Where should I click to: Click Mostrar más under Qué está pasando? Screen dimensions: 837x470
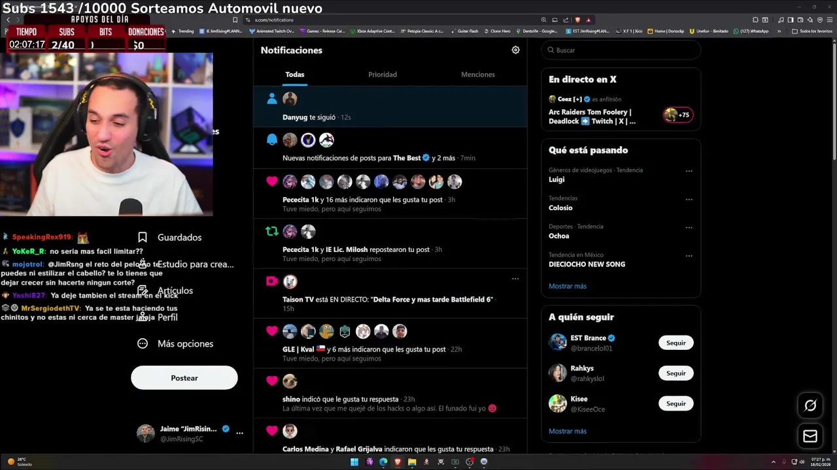pos(568,286)
